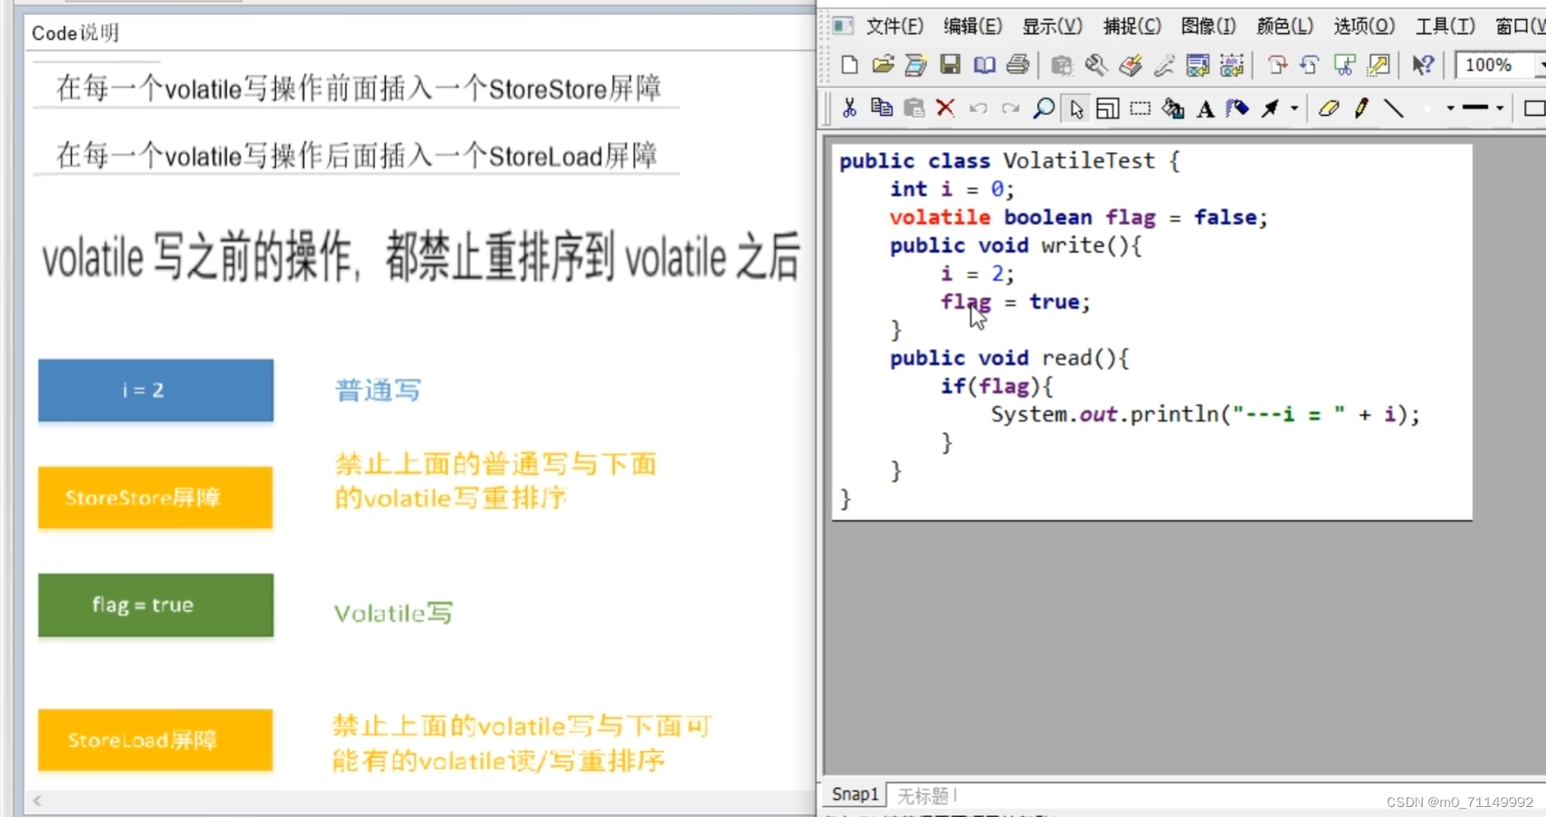Screen dimensions: 1546x817
Task: Open the 文件(F) menu
Action: click(x=895, y=26)
